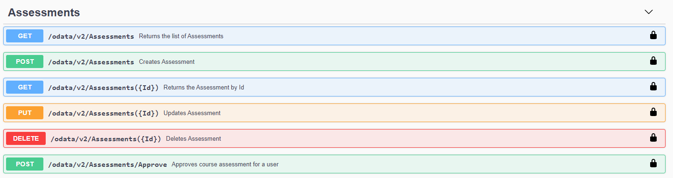Screen dimensions: 673x178
Task: Click the /odata/v2/Assessments/Approve path
Action: point(107,164)
